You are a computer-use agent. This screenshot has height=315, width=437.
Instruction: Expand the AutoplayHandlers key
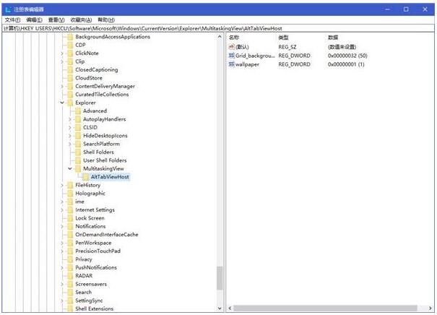(70, 119)
